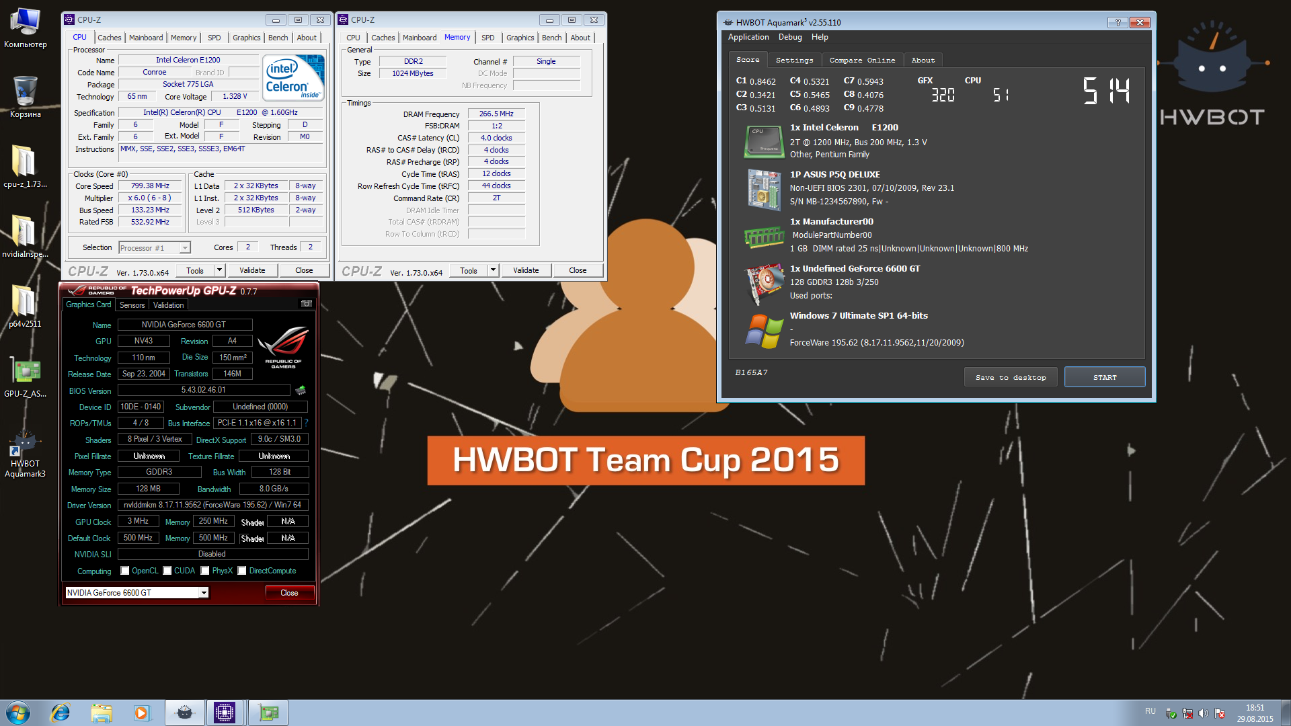
Task: Open Validation tab in GPU-Z
Action: coord(168,305)
